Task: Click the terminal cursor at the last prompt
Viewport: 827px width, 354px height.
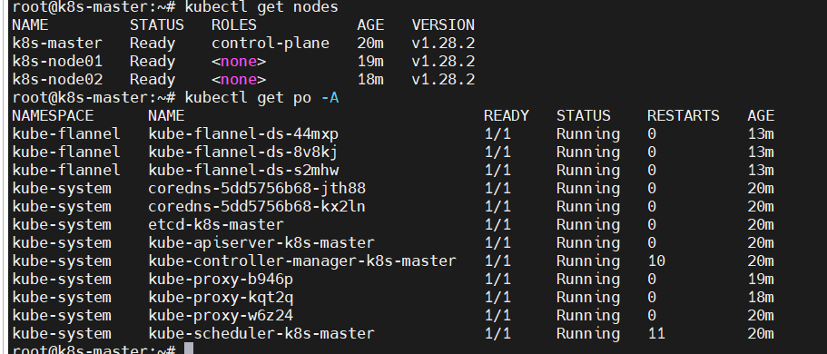Action: [x=189, y=349]
